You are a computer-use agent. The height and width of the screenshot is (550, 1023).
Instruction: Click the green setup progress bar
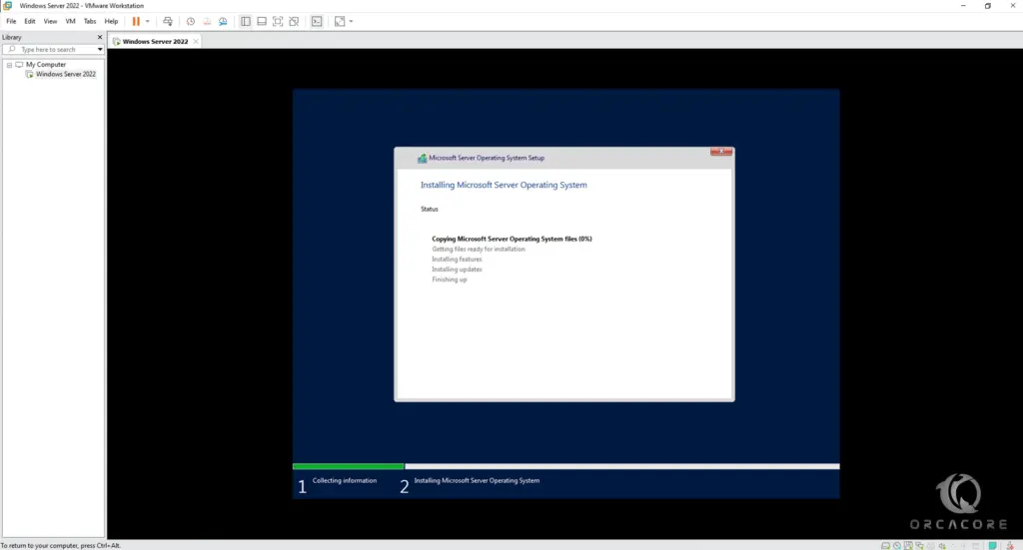pos(349,466)
